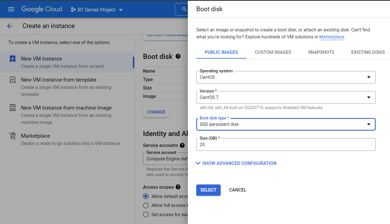Select Set access for each API radio
Screen dimensions: 390x224
[x=146, y=214]
